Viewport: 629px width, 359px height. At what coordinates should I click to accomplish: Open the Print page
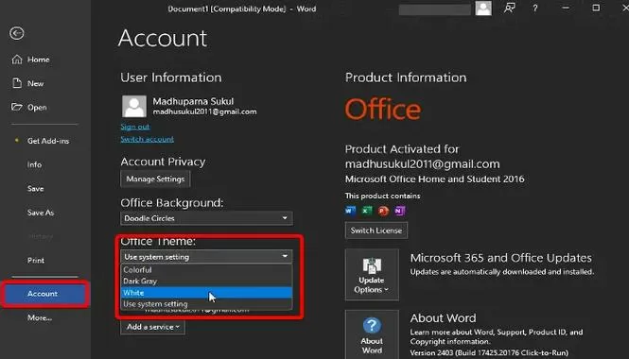36,261
